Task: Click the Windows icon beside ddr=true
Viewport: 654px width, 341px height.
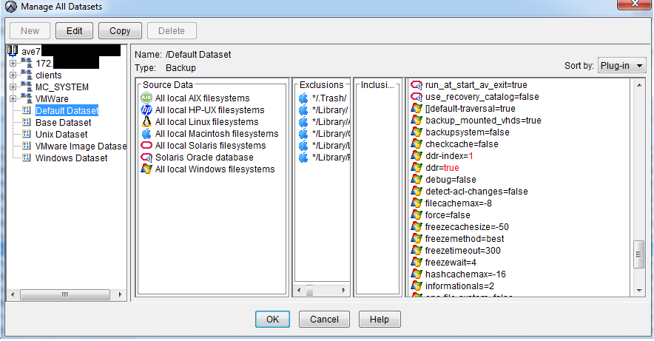Action: 417,168
